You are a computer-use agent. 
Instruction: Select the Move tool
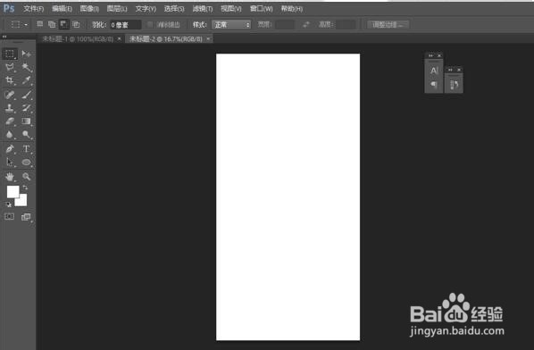pyautogui.click(x=26, y=54)
